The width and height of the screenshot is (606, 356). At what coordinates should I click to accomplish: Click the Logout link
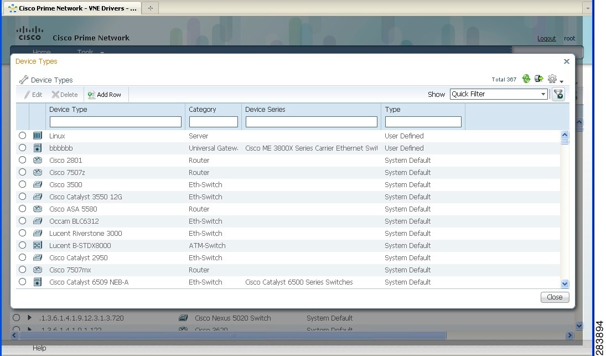tap(546, 38)
